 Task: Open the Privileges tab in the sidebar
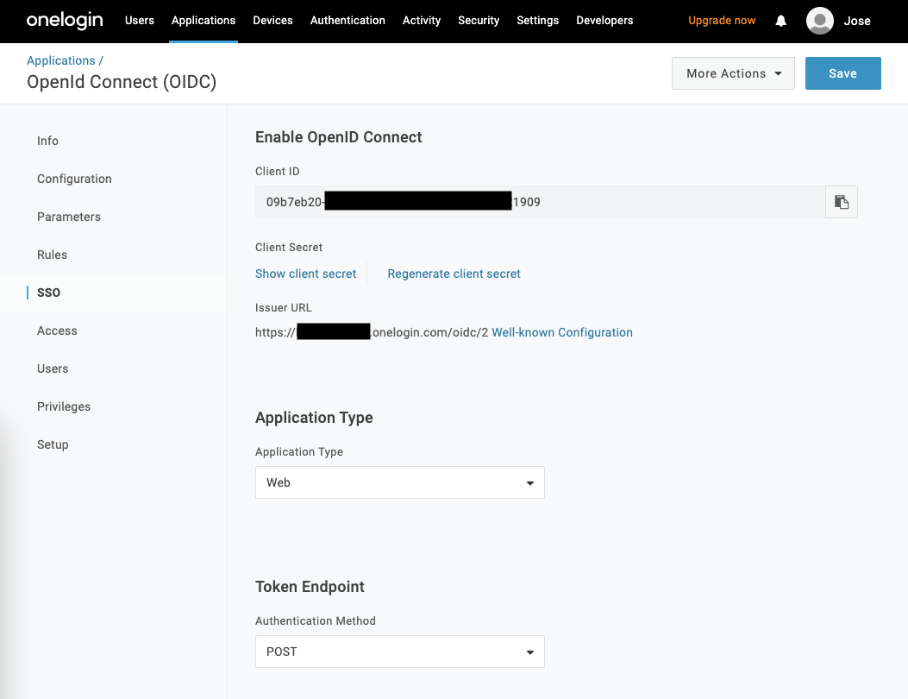click(63, 406)
